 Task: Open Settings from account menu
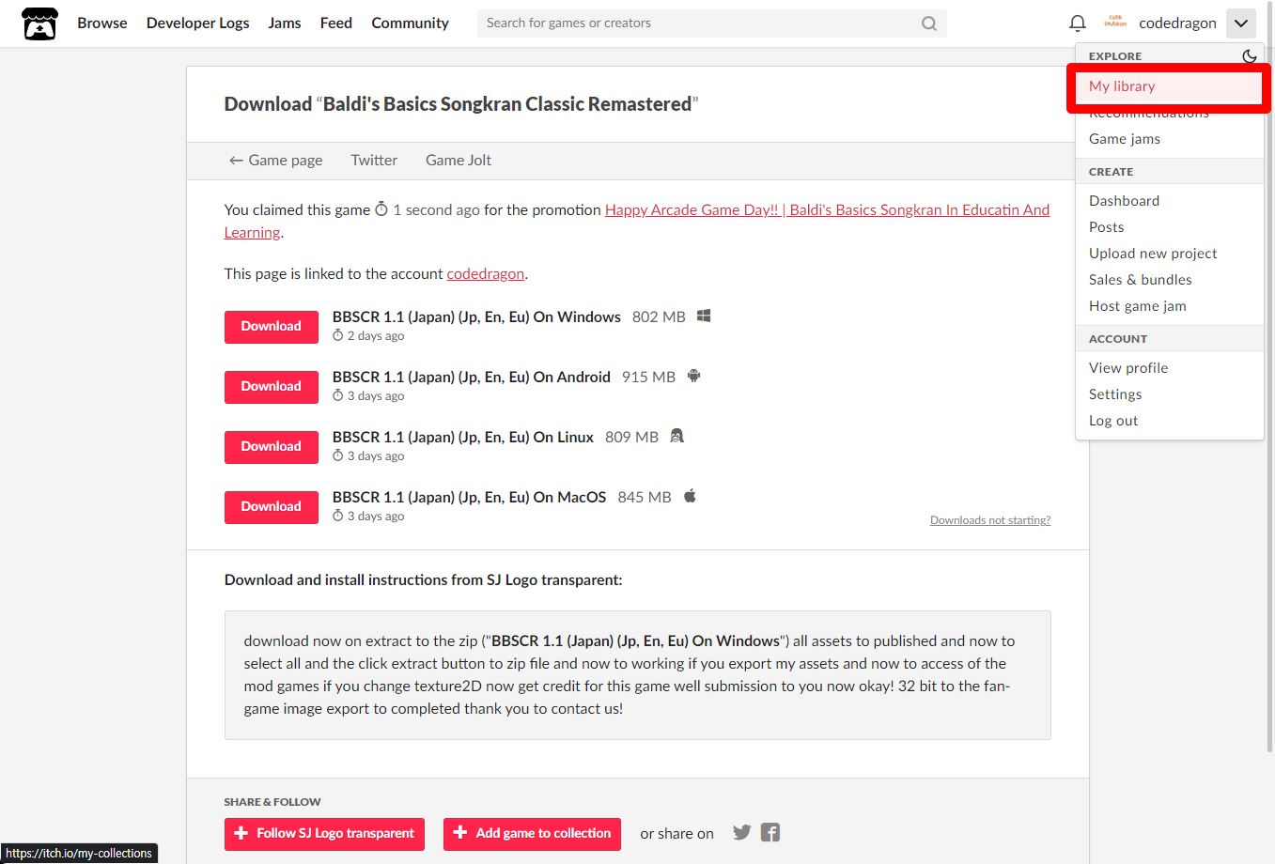click(x=1169, y=394)
